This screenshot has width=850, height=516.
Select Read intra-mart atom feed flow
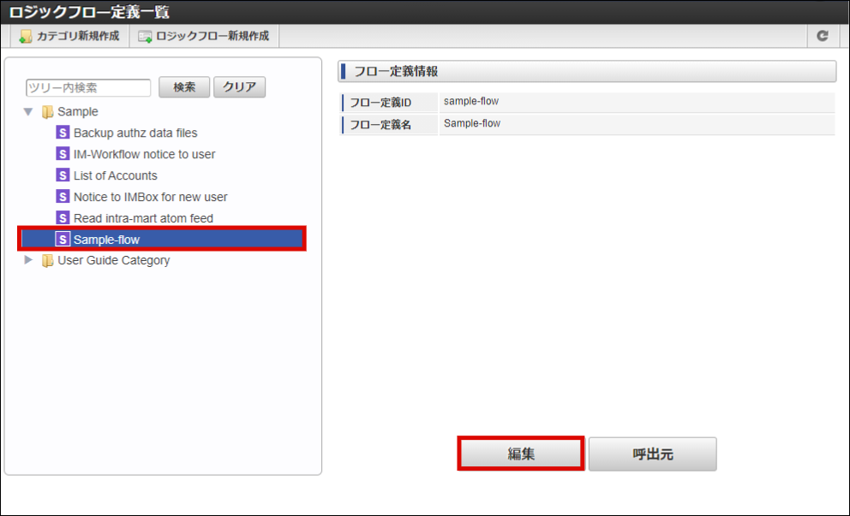coord(143,218)
